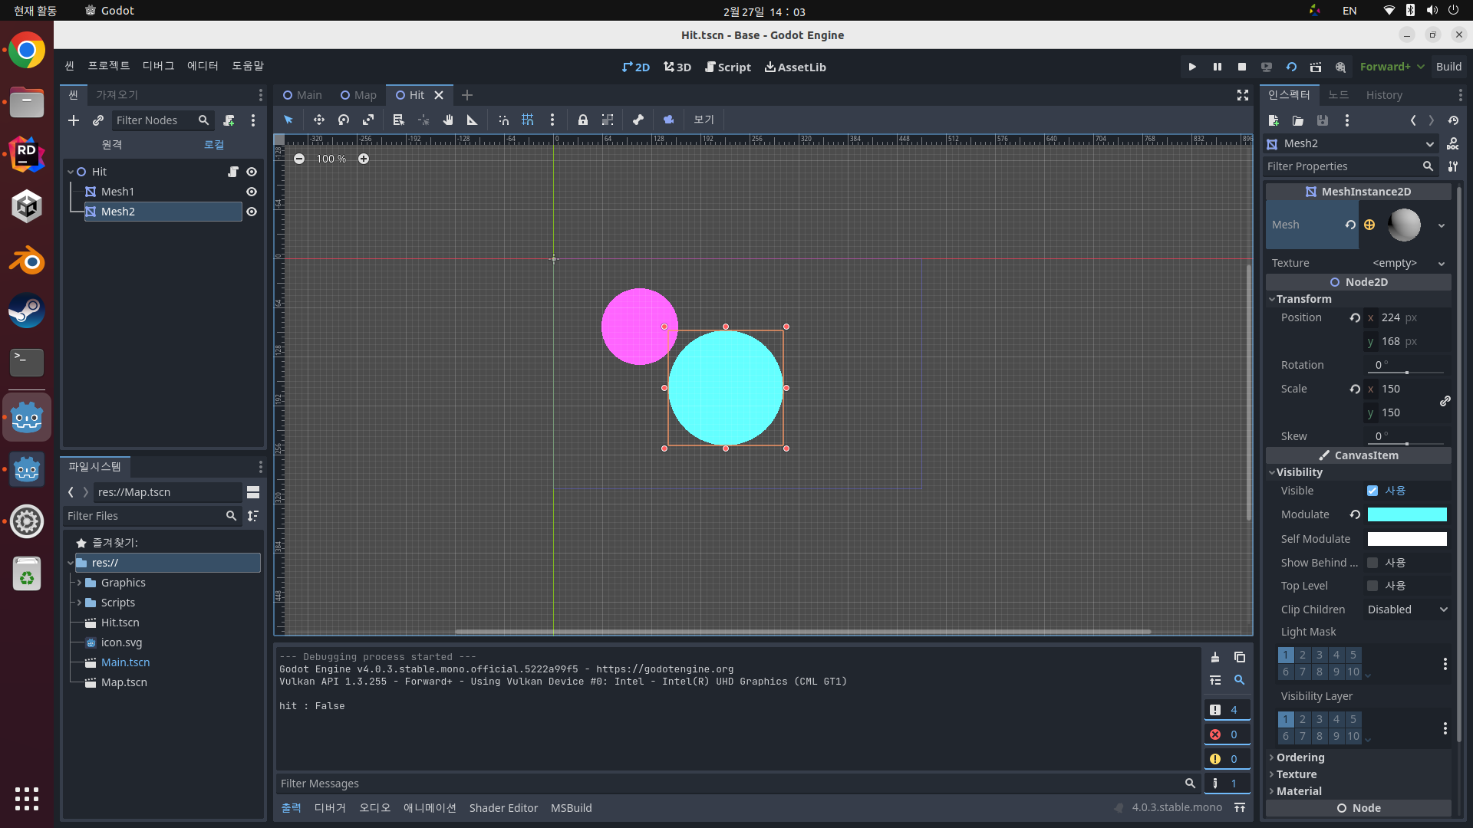The image size is (1473, 828).
Task: Lock the selected node
Action: (583, 120)
